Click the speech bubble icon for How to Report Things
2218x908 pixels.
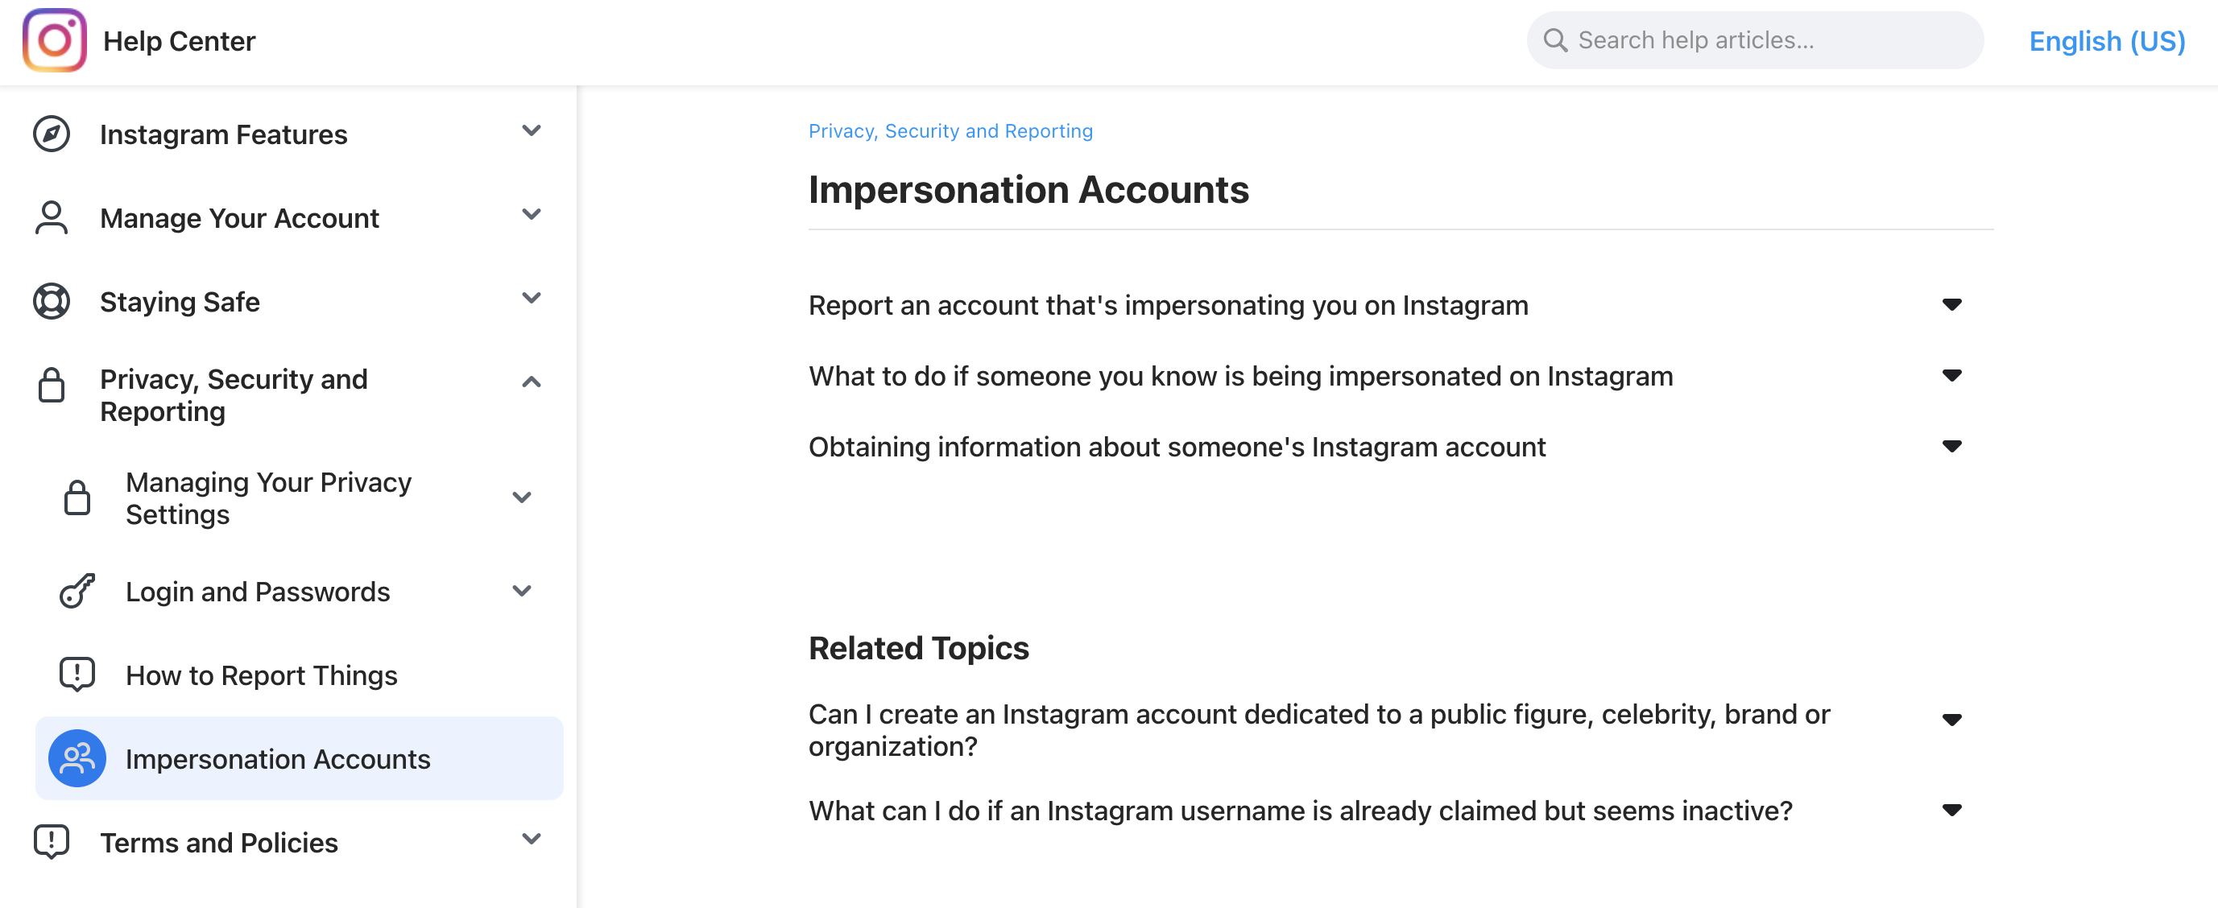point(77,675)
